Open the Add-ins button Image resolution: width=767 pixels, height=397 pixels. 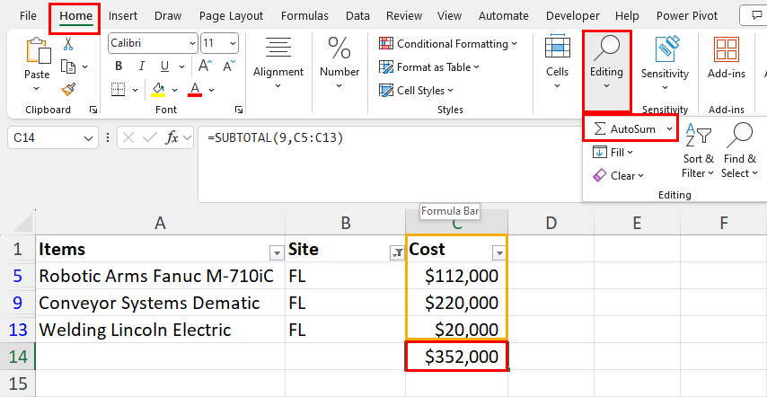(727, 57)
